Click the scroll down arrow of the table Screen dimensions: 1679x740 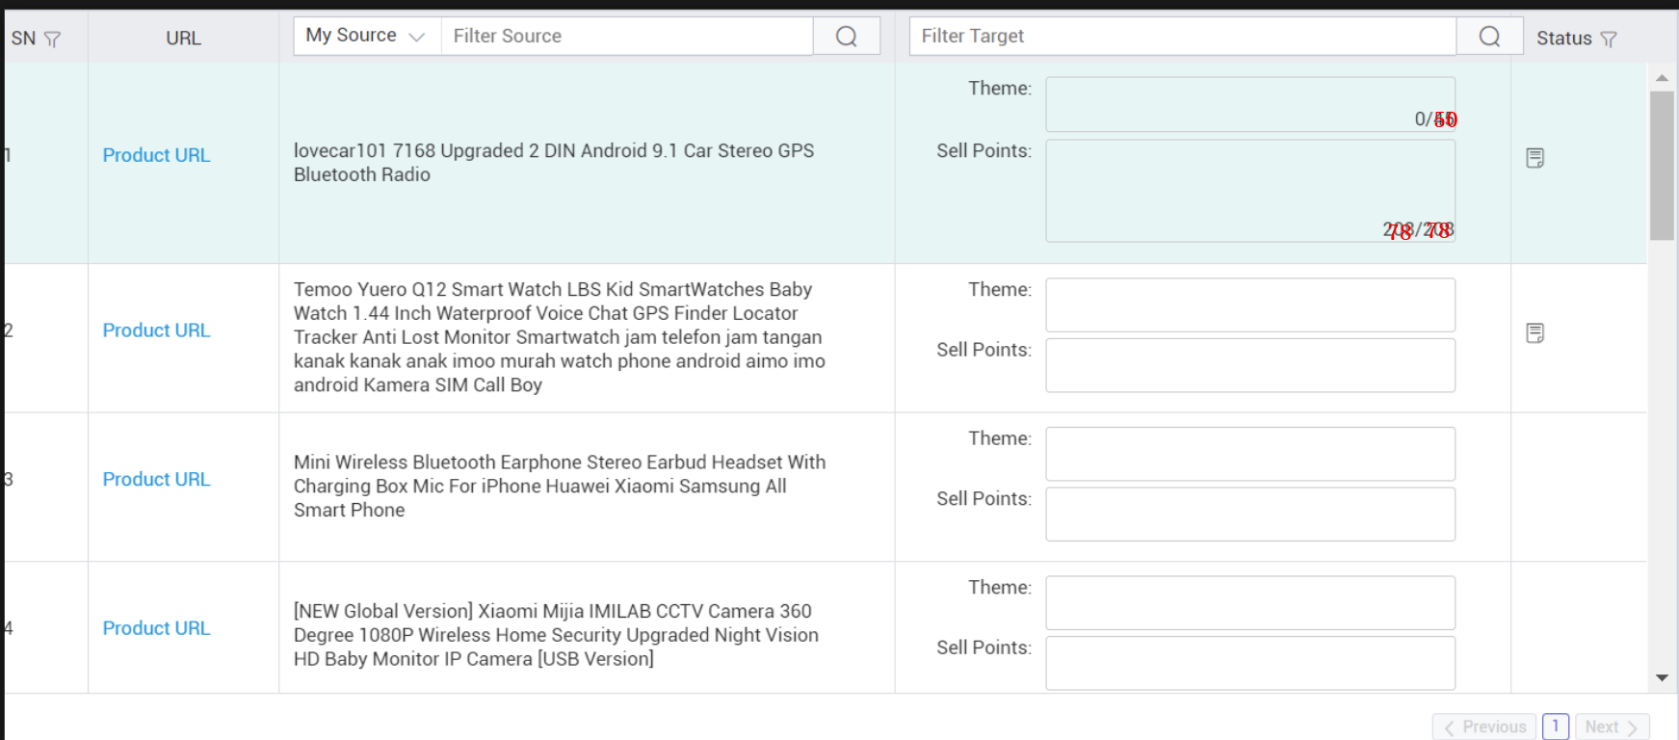1662,678
